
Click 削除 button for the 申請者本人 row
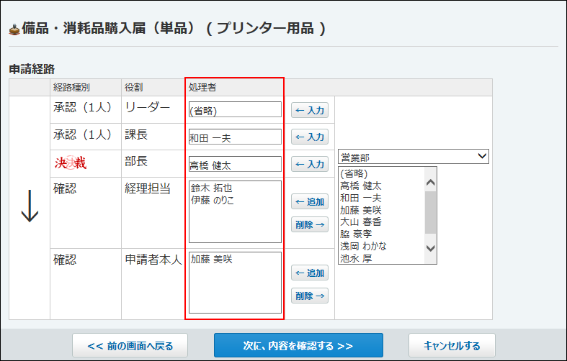[x=310, y=296]
